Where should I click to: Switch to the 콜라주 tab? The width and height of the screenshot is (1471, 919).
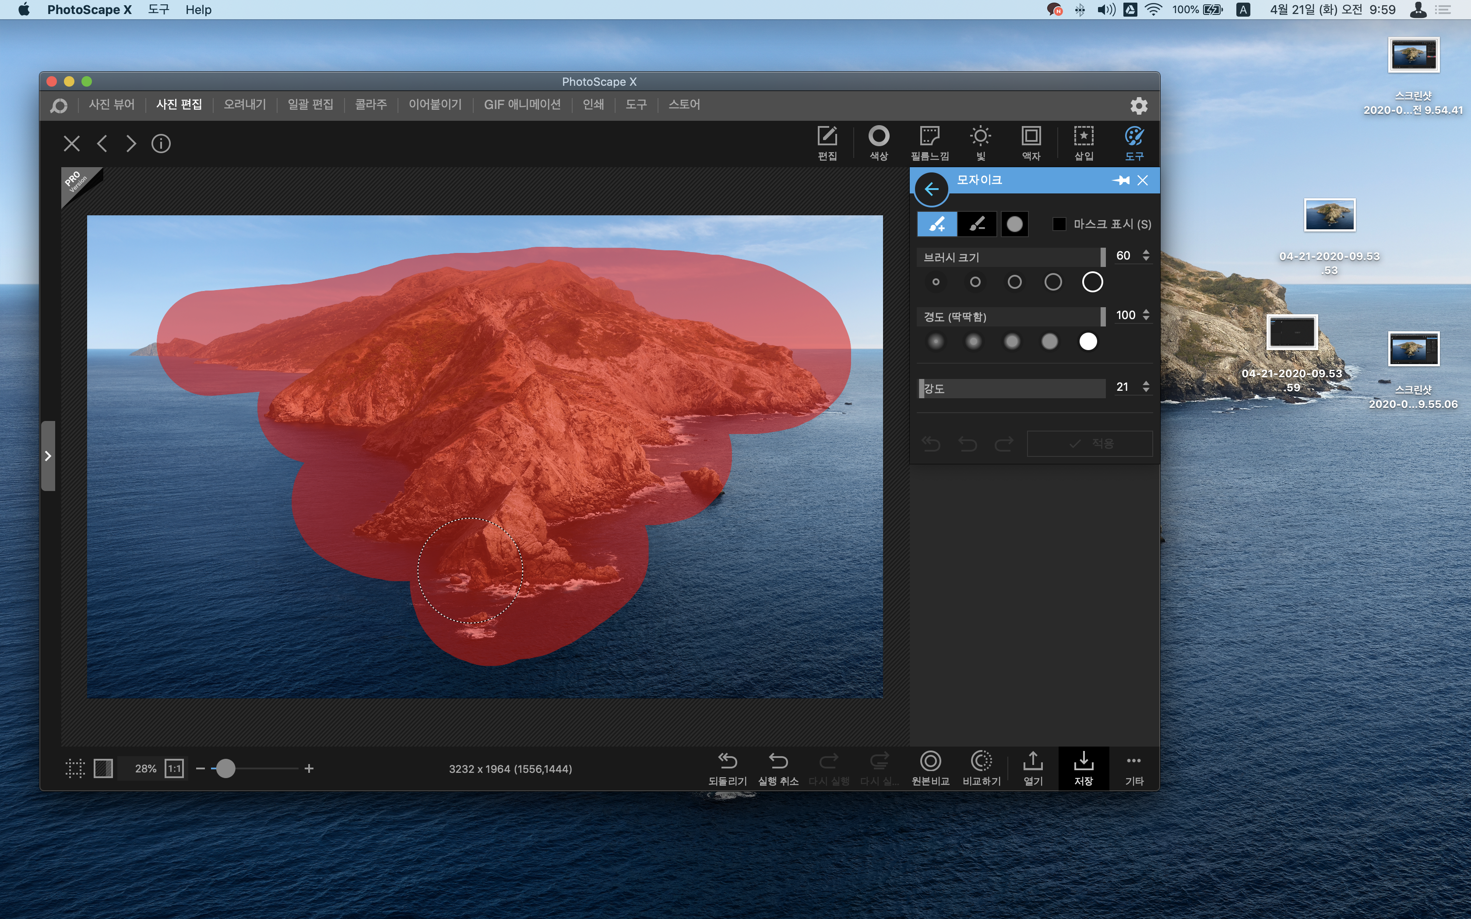click(x=371, y=105)
